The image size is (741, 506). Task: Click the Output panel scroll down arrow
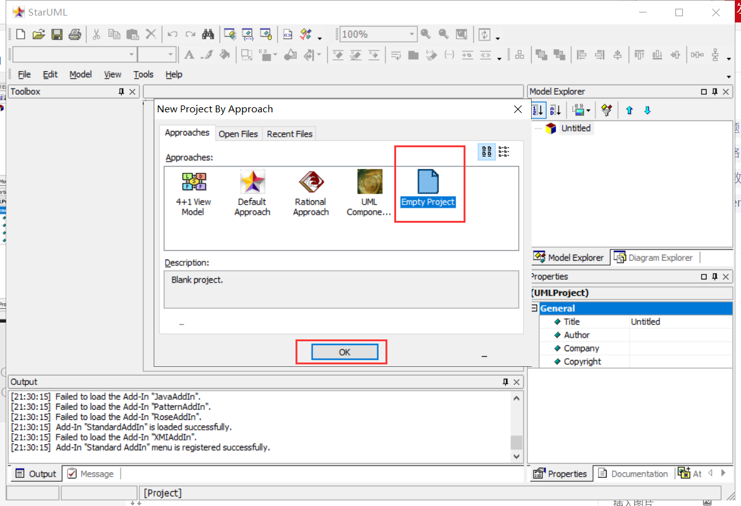click(517, 457)
